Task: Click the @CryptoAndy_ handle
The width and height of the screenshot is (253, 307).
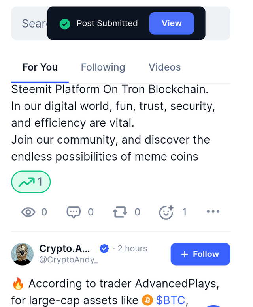Action: [x=68, y=259]
